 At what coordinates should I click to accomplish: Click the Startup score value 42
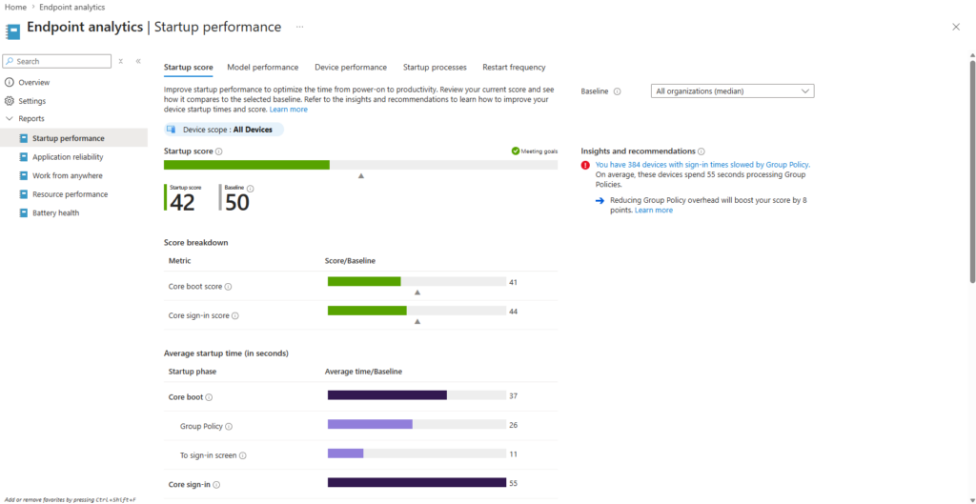(x=182, y=202)
